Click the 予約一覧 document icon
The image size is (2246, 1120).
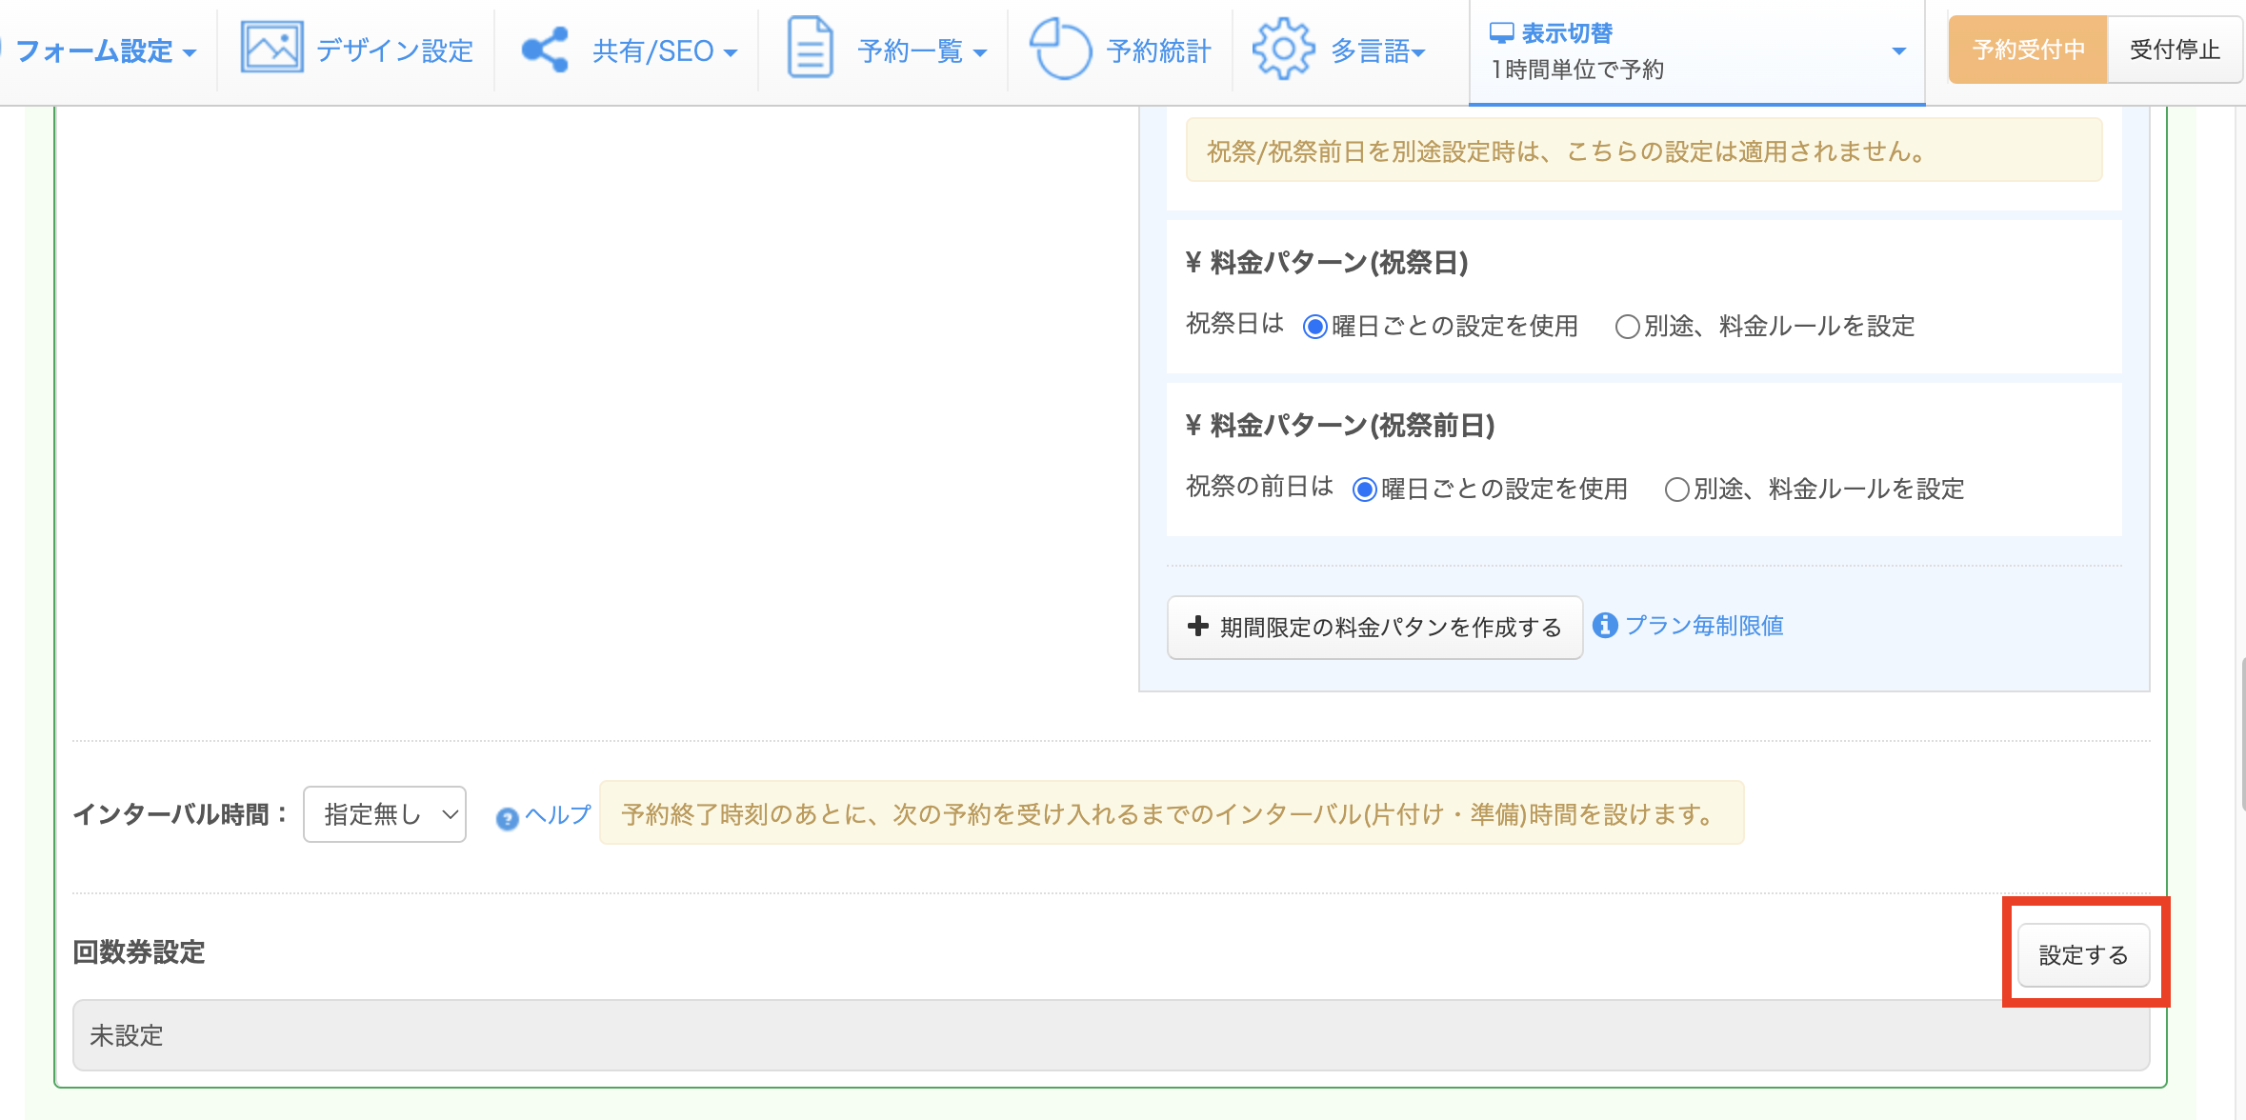coord(810,48)
